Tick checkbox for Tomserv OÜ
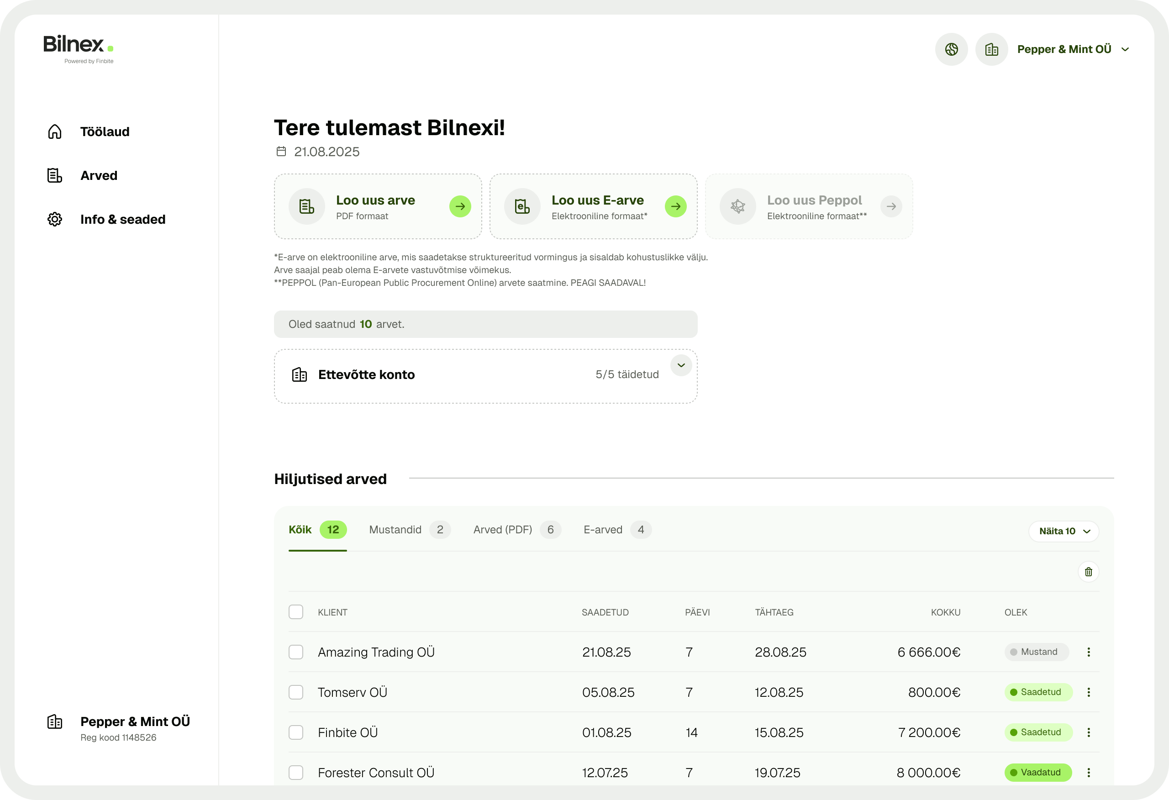Viewport: 1169px width, 800px height. pyautogui.click(x=296, y=692)
